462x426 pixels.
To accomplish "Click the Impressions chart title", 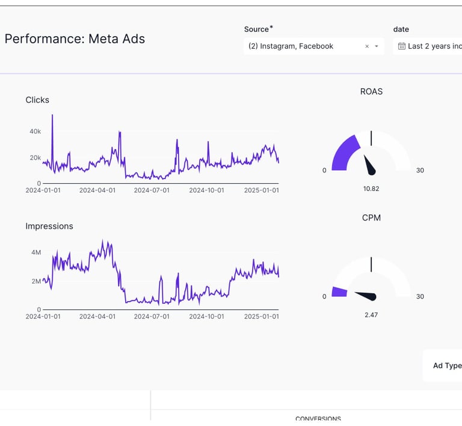I will (49, 226).
